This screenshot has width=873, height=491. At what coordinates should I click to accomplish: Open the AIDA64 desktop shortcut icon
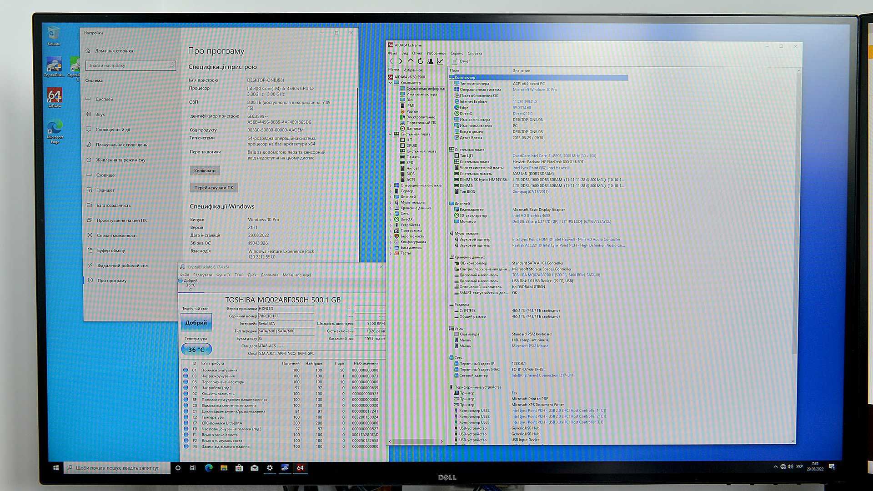(x=54, y=97)
